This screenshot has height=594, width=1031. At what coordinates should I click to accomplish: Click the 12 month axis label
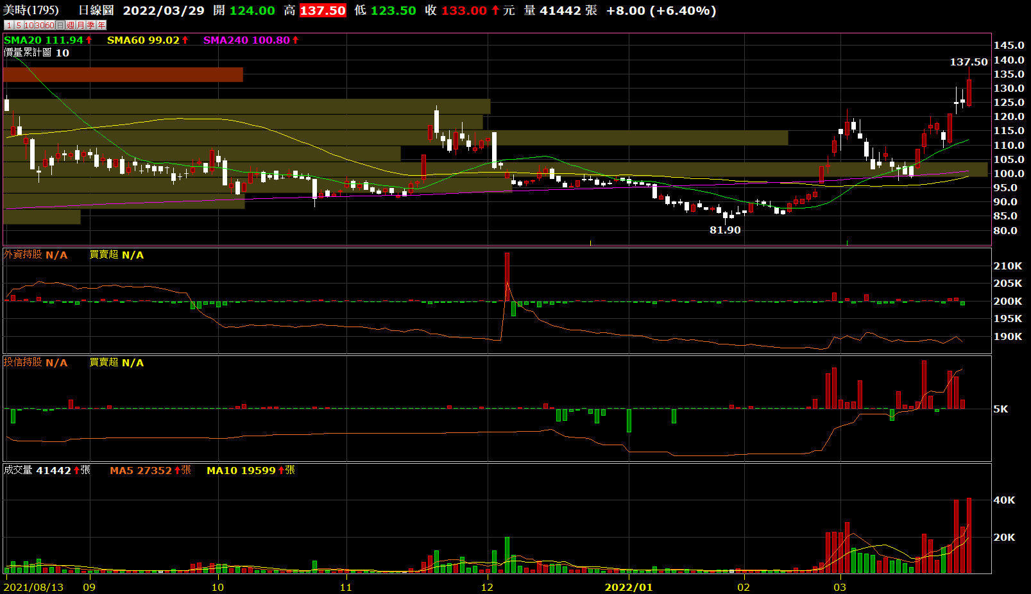pos(487,587)
